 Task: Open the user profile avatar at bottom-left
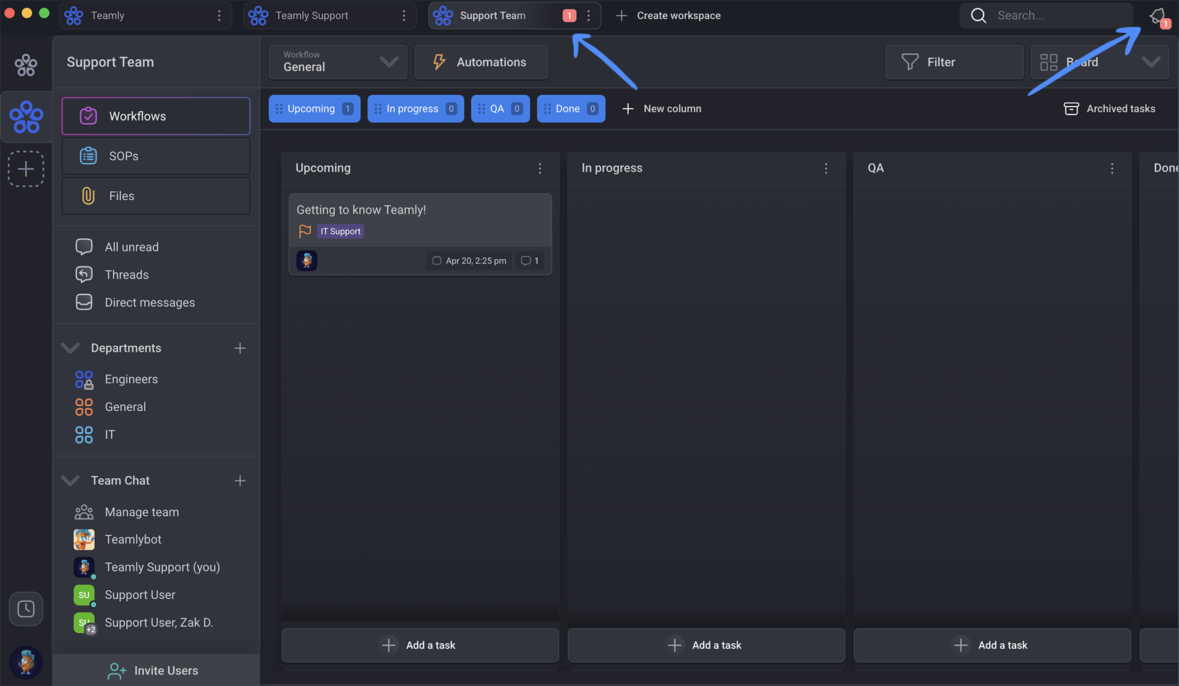(x=26, y=662)
